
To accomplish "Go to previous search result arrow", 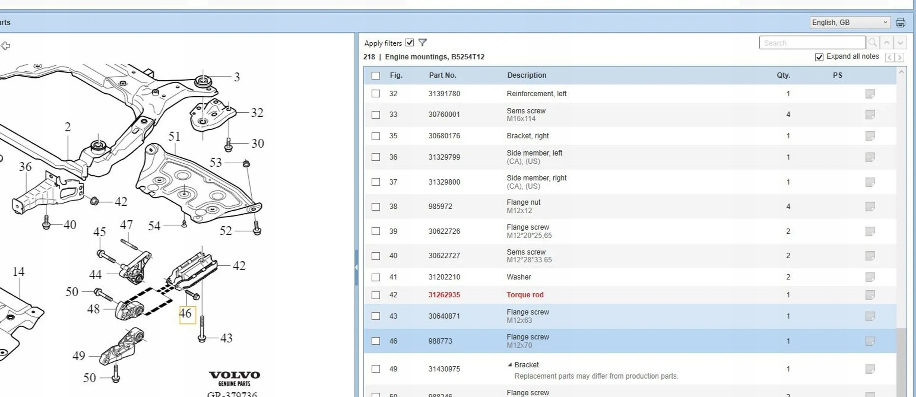I will click(887, 43).
